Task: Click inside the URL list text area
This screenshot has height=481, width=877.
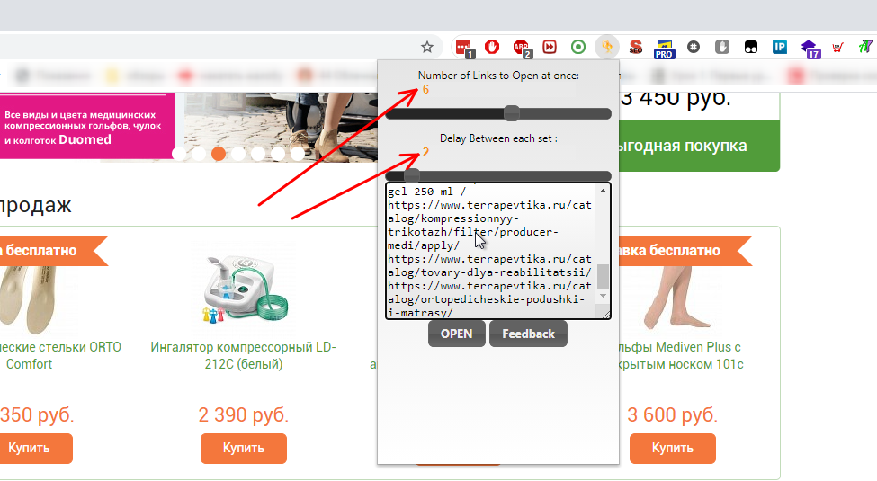Action: 490,252
